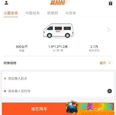This screenshot has width=116, height=115.
Task: Switch to the 中面包车 tab
Action: 33,13
